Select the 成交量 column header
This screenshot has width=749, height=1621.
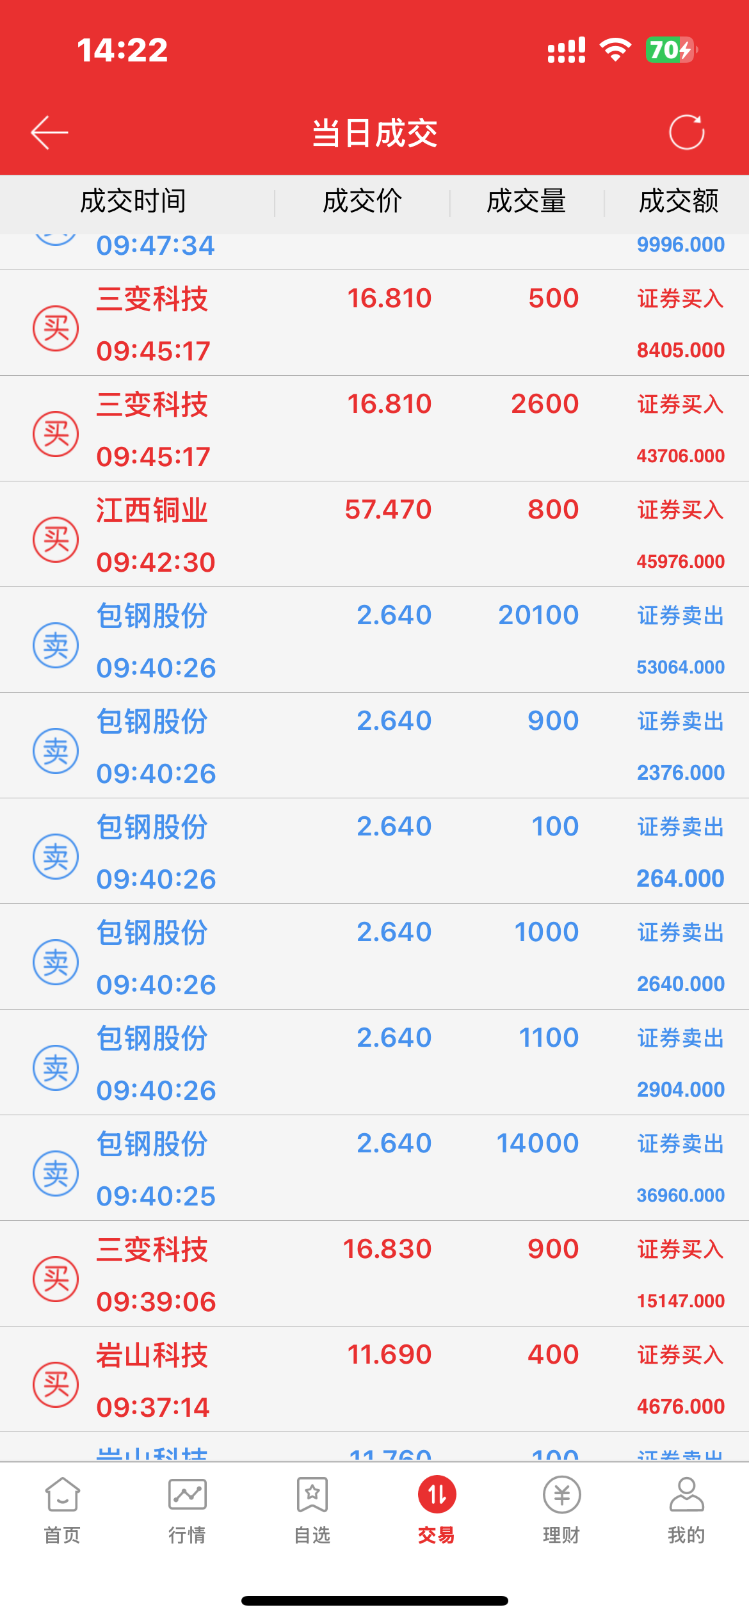(x=526, y=201)
